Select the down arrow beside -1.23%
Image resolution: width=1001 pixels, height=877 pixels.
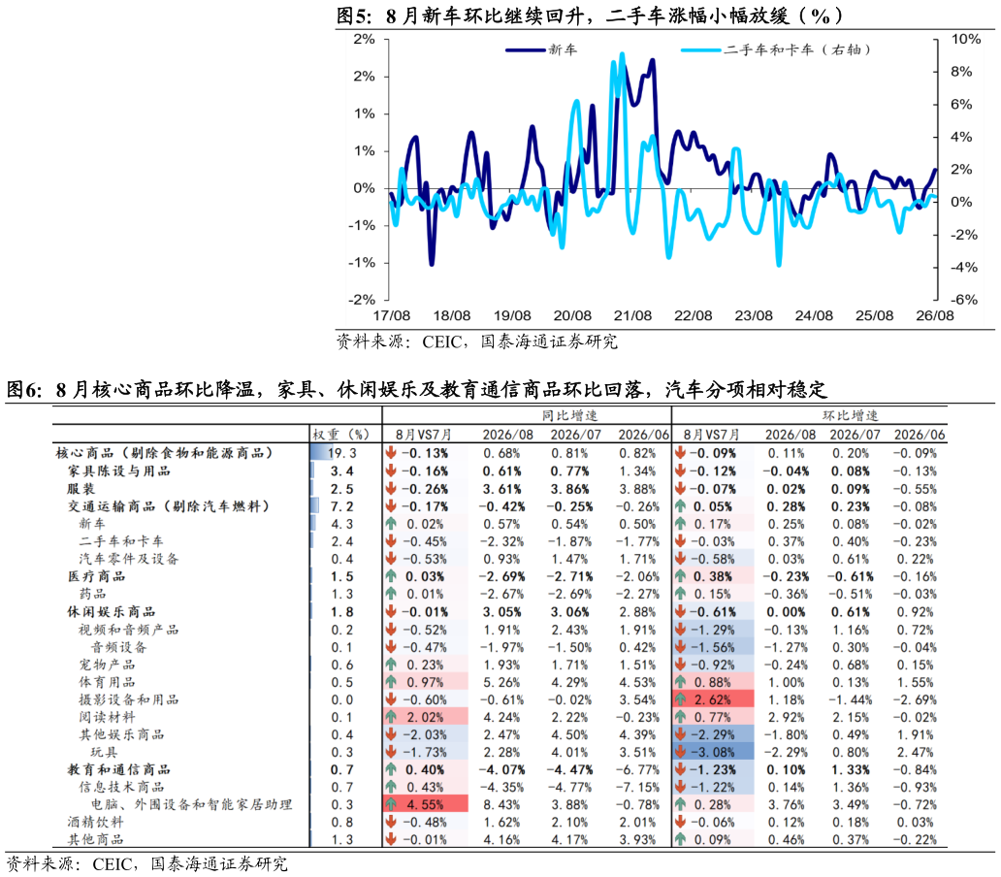(x=680, y=769)
